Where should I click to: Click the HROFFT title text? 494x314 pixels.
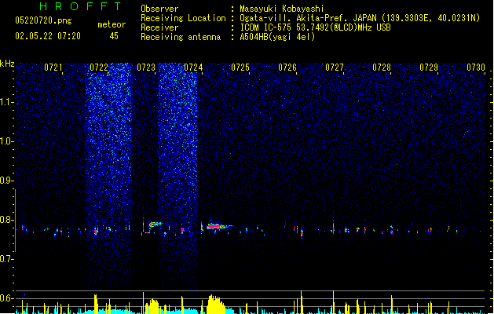click(x=80, y=6)
